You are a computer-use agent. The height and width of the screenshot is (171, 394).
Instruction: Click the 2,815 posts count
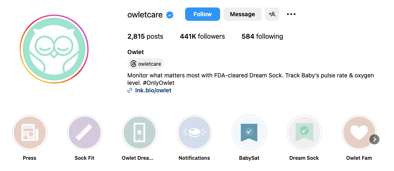point(145,37)
